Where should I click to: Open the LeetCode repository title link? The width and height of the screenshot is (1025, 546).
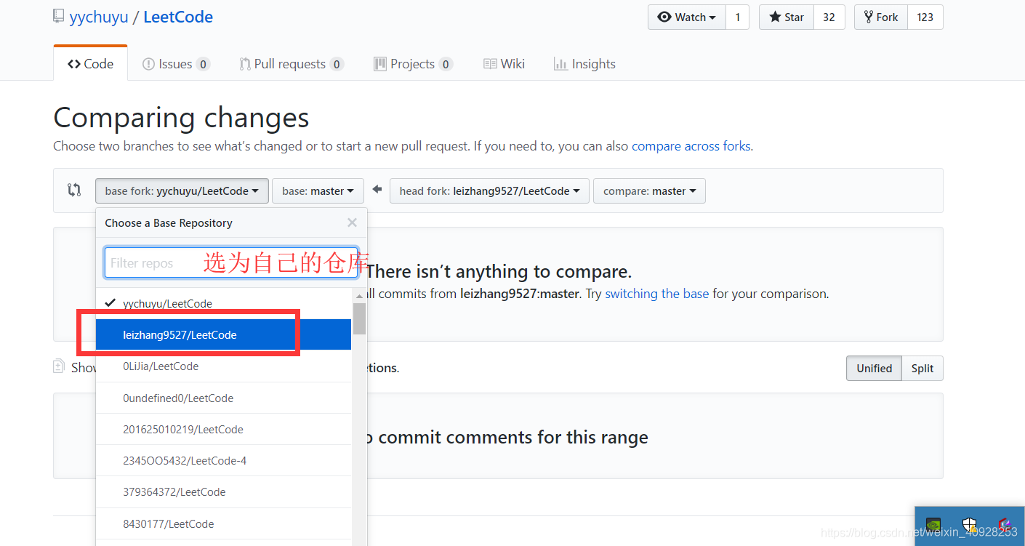(178, 17)
